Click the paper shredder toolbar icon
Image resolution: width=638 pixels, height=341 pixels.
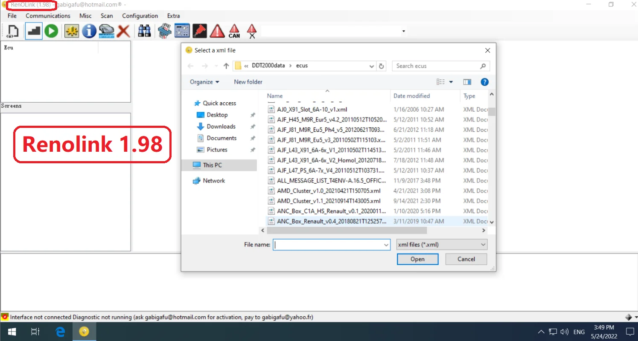tap(165, 31)
